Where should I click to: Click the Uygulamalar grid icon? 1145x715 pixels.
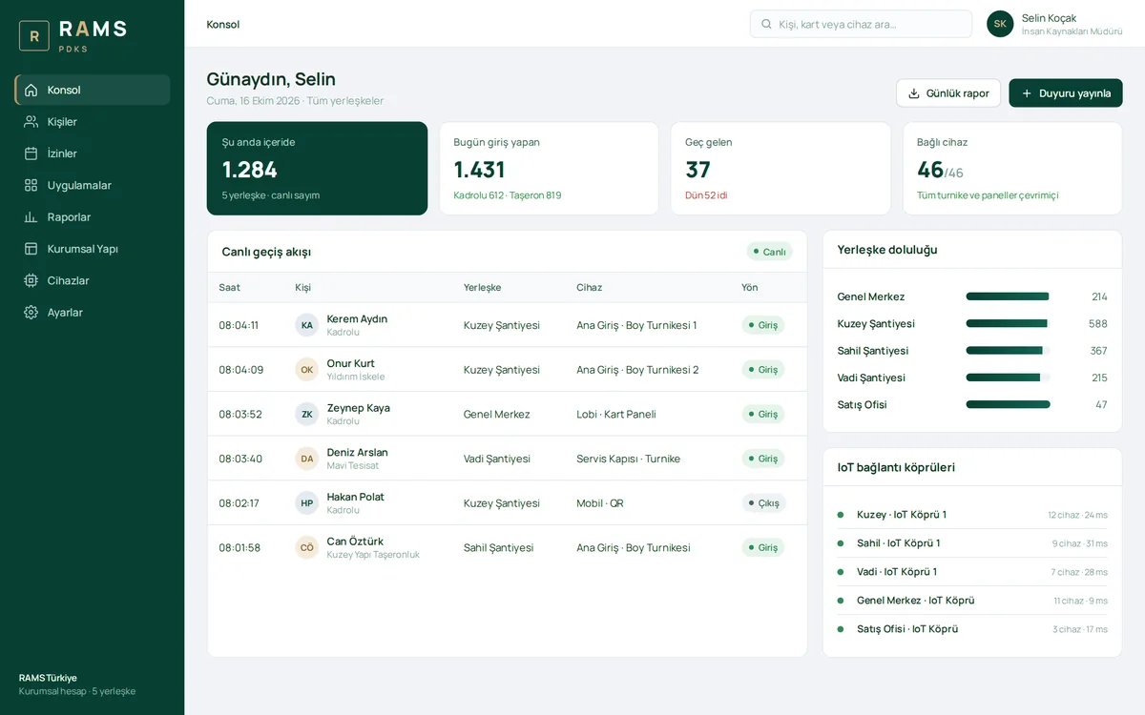coord(31,185)
